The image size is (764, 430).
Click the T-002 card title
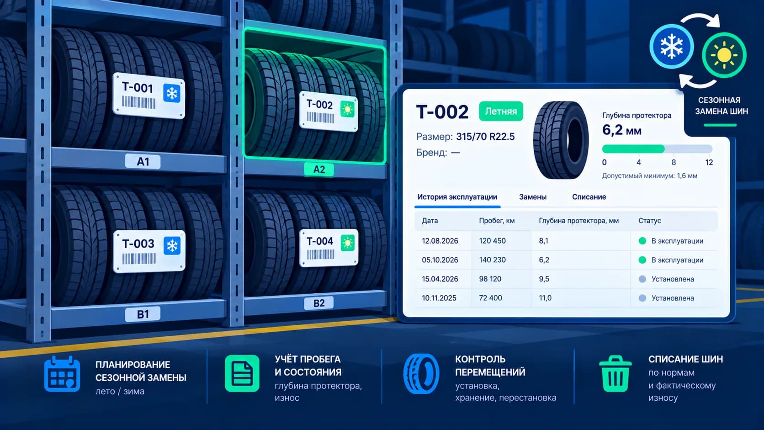pos(442,112)
